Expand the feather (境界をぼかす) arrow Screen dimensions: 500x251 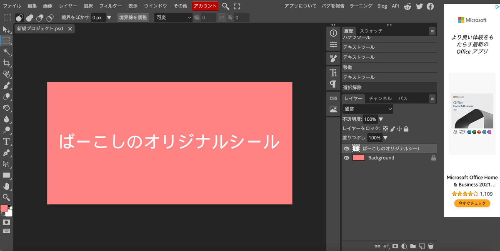click(x=109, y=17)
